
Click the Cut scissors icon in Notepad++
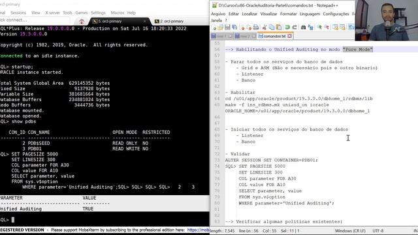(265, 27)
